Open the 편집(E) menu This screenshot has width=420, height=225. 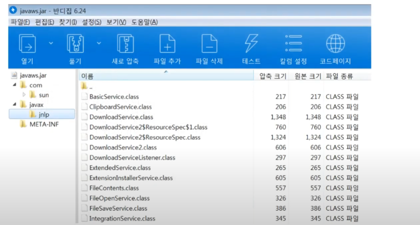coord(45,22)
